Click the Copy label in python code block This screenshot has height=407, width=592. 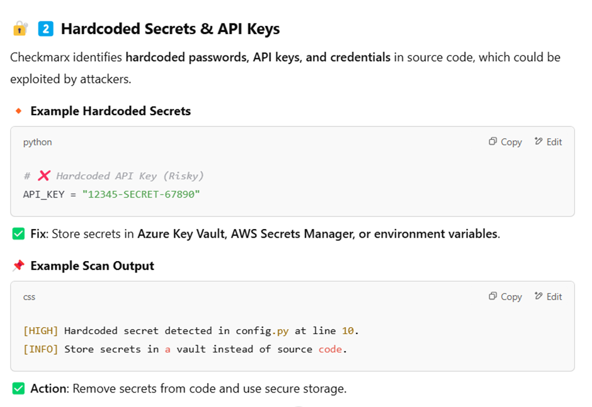tap(511, 142)
